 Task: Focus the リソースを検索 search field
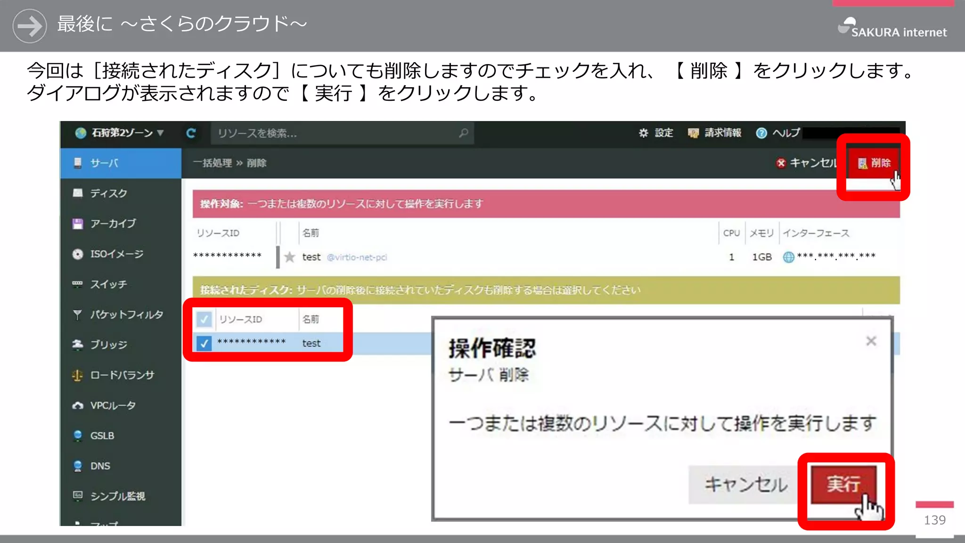[342, 133]
